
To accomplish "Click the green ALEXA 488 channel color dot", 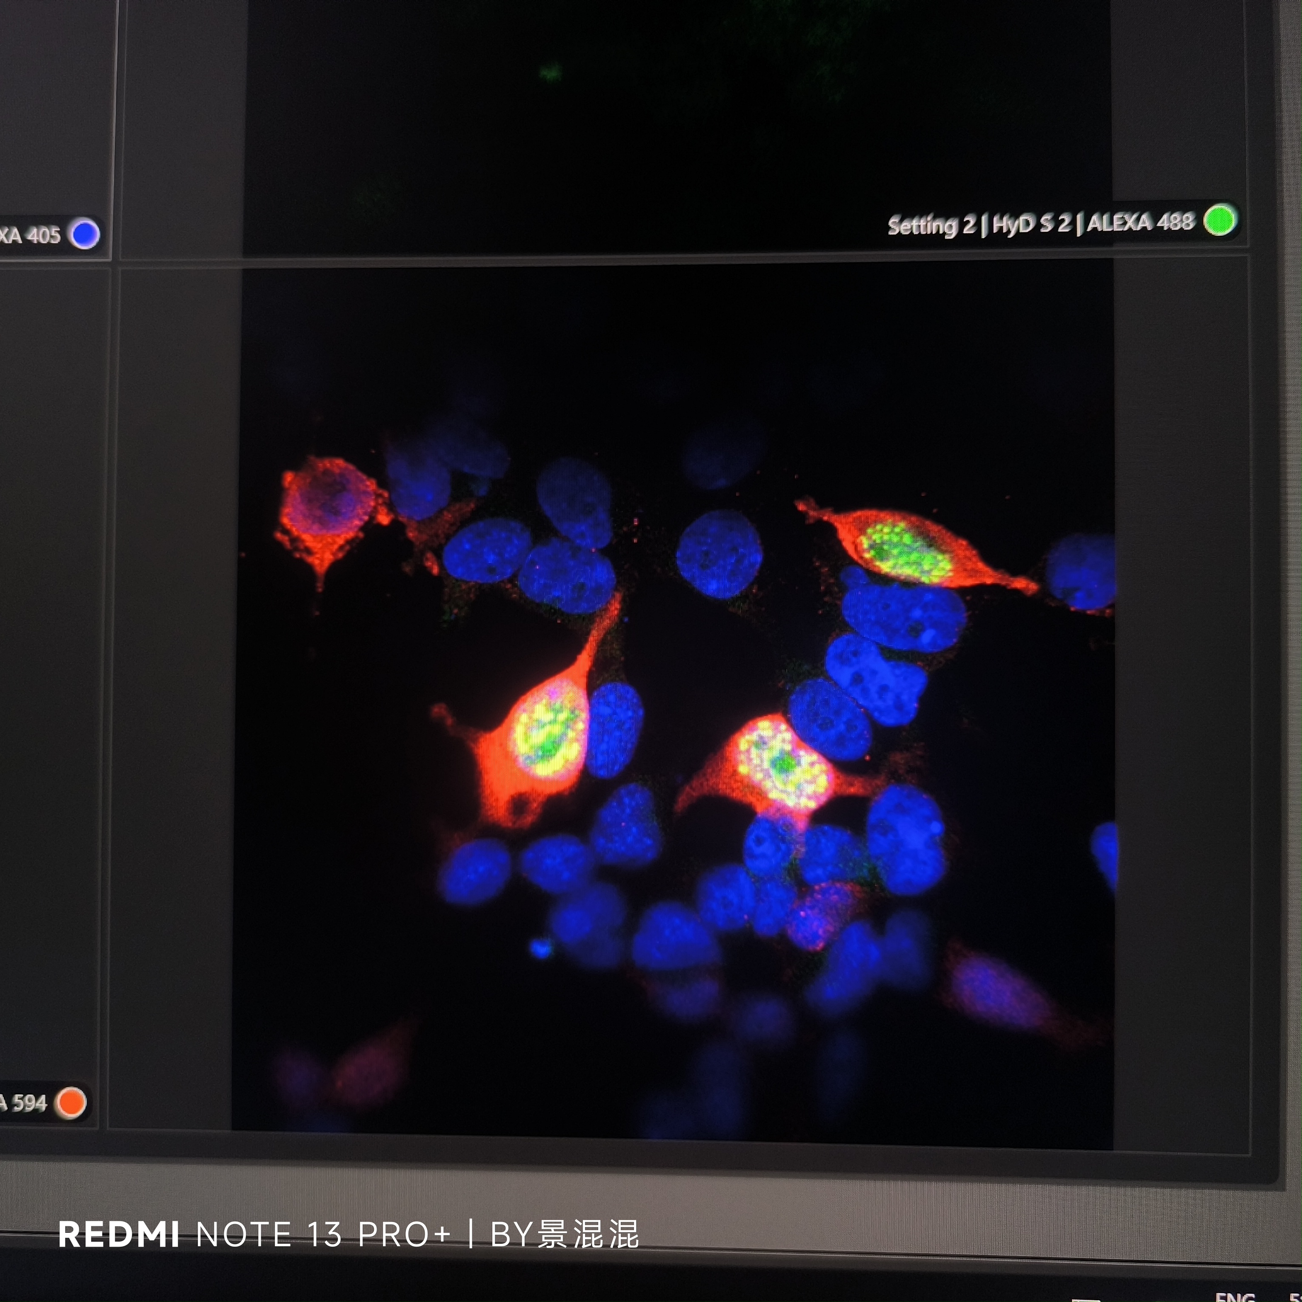I will point(1220,220).
